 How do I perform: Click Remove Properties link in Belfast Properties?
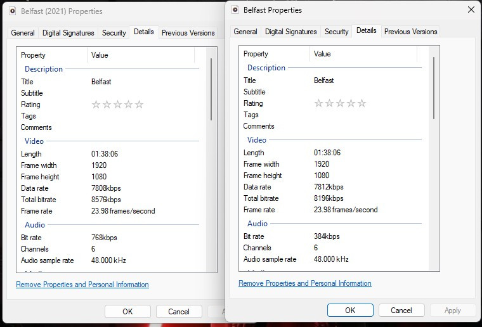click(x=304, y=283)
